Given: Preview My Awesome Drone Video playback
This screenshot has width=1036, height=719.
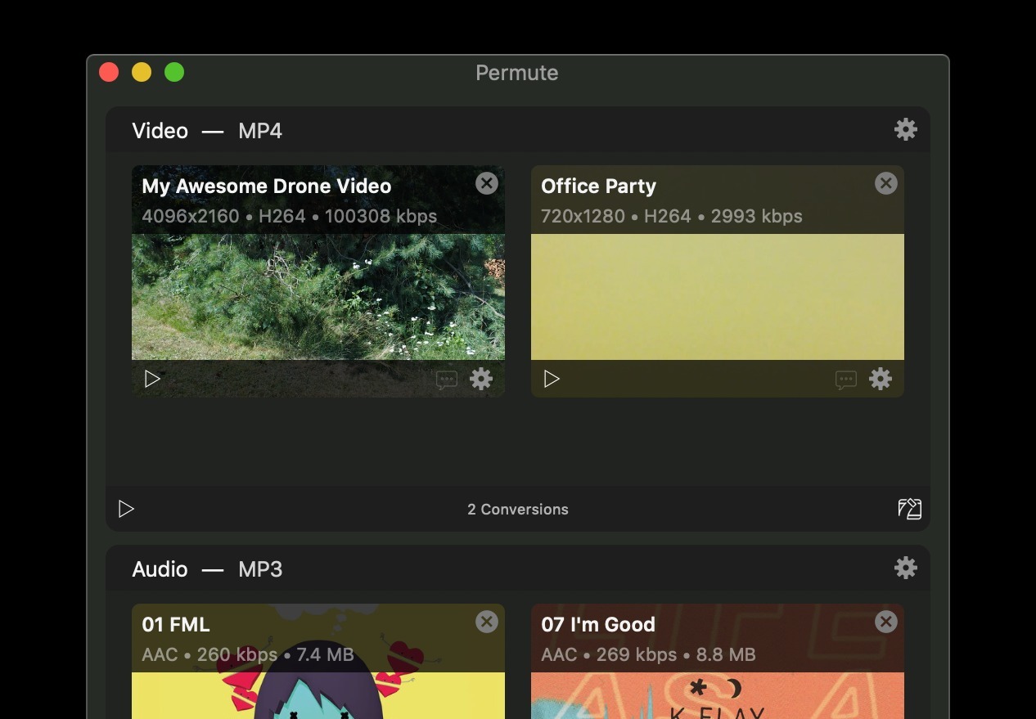Looking at the screenshot, I should 151,379.
